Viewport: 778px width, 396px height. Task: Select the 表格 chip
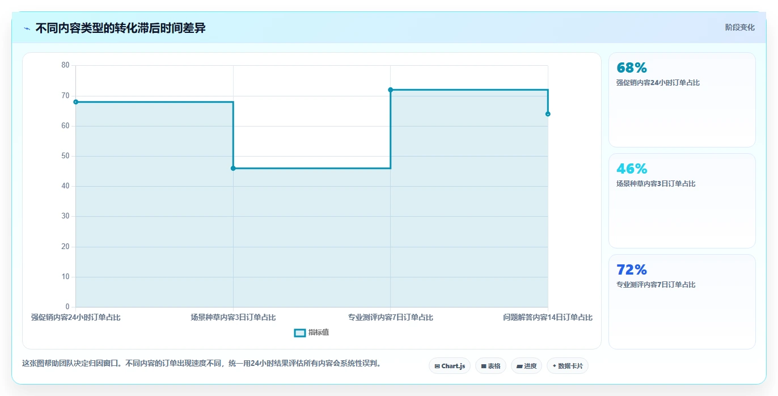click(x=491, y=366)
